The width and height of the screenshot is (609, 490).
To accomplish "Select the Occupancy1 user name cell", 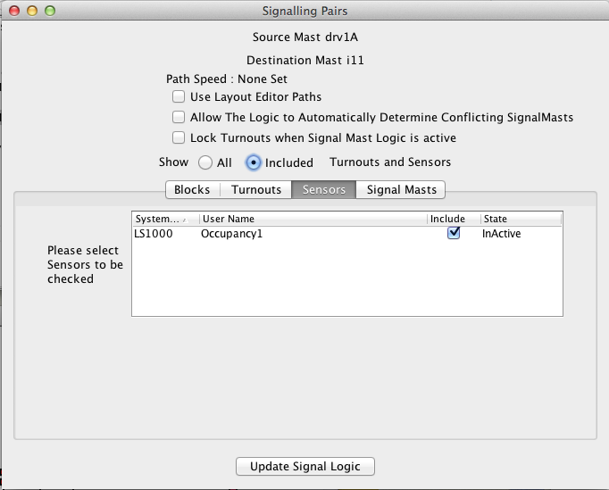I will [313, 234].
